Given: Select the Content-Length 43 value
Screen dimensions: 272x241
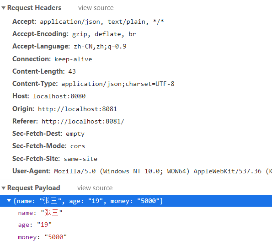Looking at the screenshot, I should (72, 71).
